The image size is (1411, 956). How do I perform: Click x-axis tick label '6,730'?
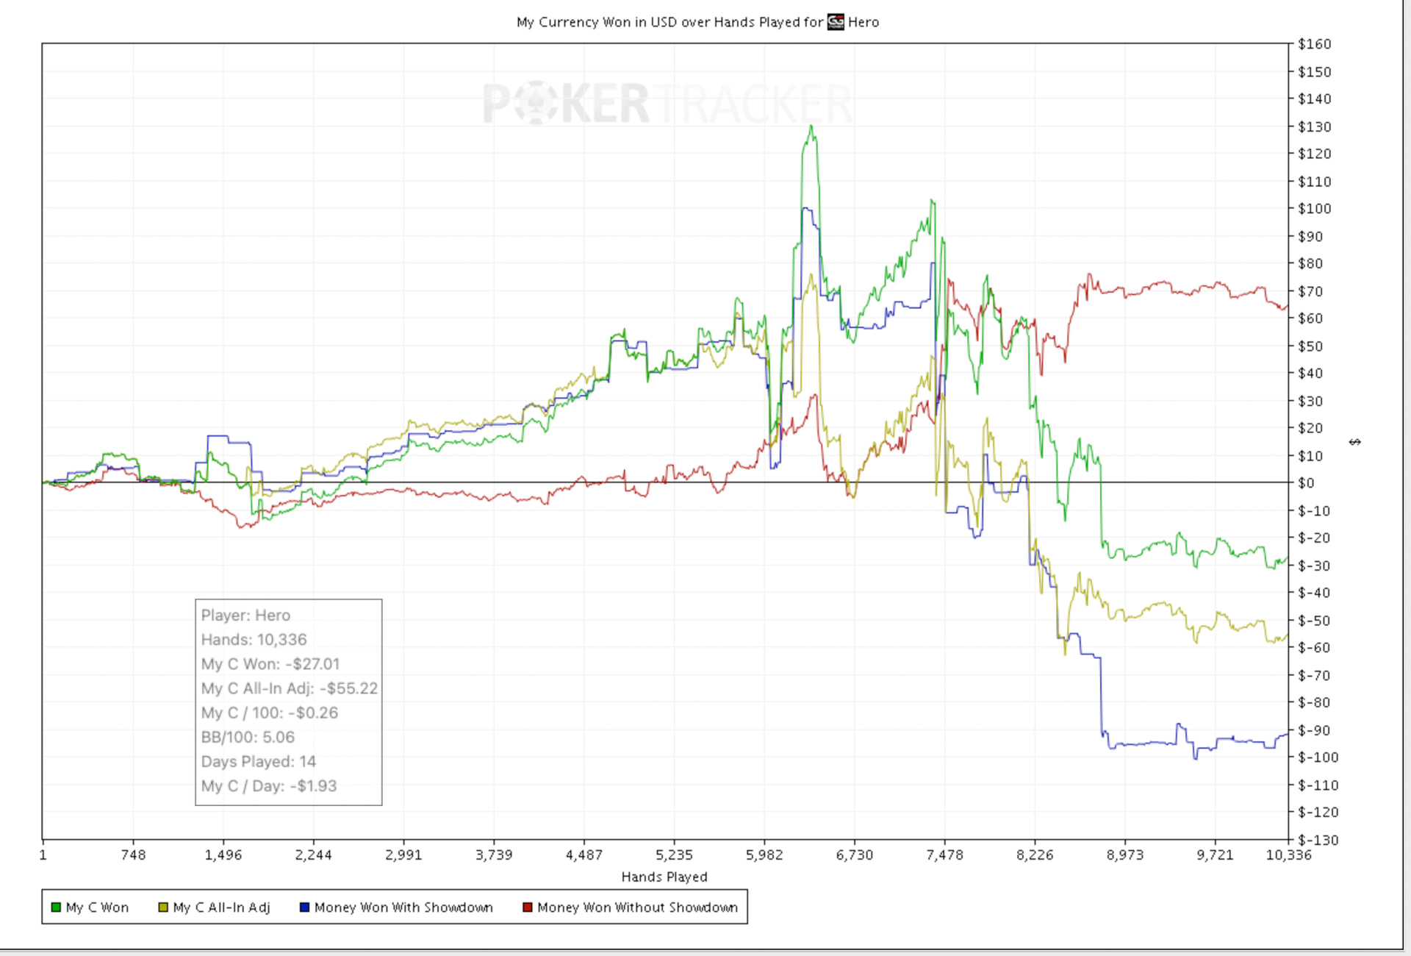tap(855, 855)
